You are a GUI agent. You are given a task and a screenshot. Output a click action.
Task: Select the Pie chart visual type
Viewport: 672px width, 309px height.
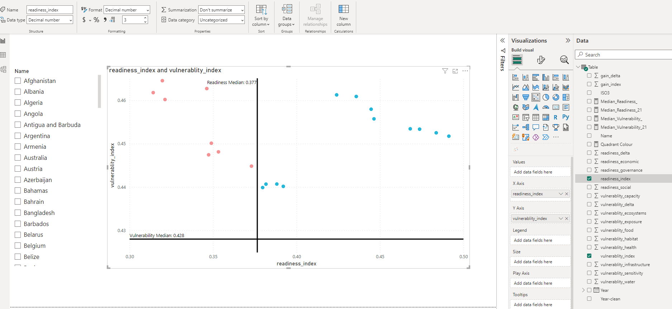pyautogui.click(x=546, y=97)
